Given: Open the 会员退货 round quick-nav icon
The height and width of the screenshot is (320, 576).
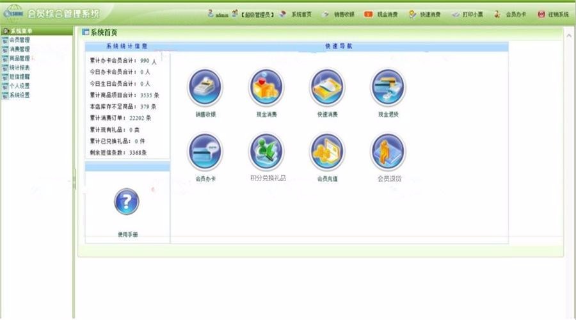Looking at the screenshot, I should coord(388,152).
